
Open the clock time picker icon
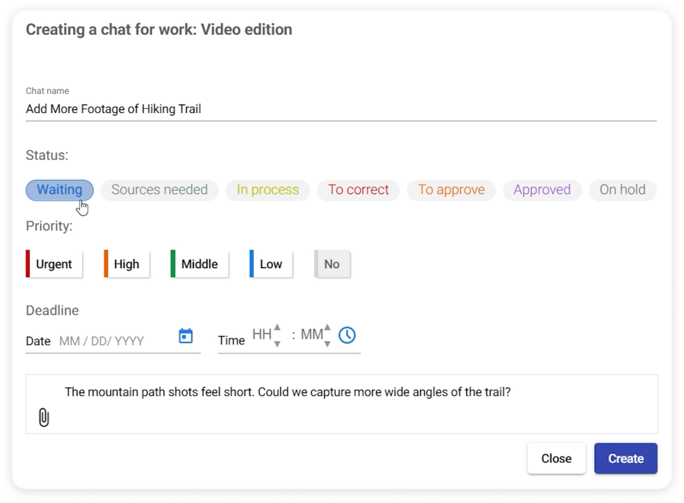(x=347, y=335)
